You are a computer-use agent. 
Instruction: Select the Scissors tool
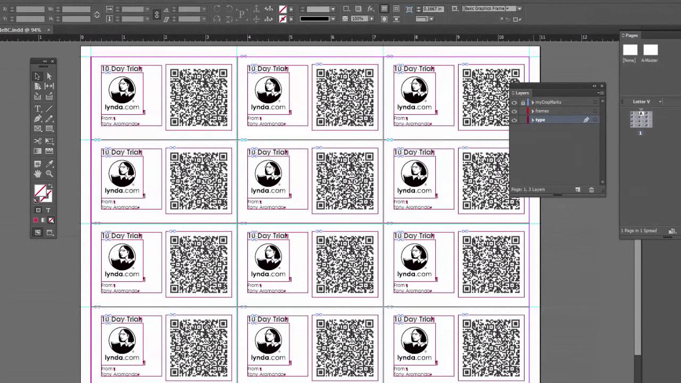point(37,141)
